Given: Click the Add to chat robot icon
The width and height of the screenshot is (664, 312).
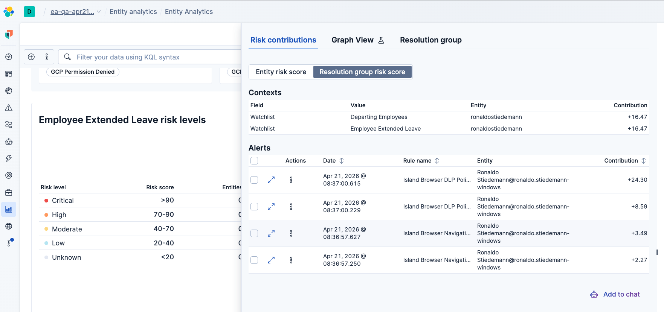Looking at the screenshot, I should point(594,294).
